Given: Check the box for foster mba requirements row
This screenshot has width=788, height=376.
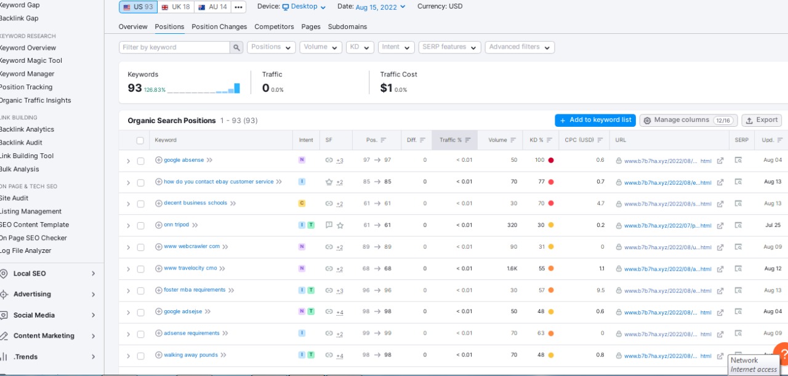Looking at the screenshot, I should pos(140,291).
